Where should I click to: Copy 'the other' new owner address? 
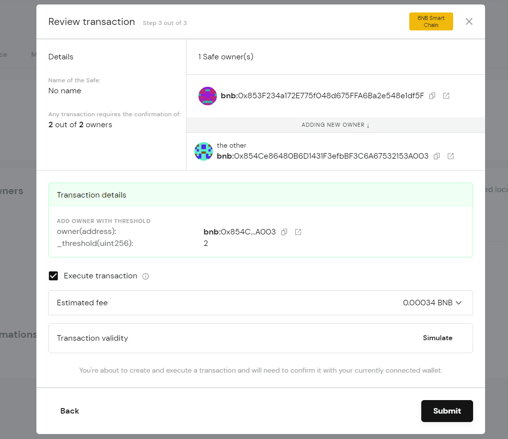[x=437, y=156]
